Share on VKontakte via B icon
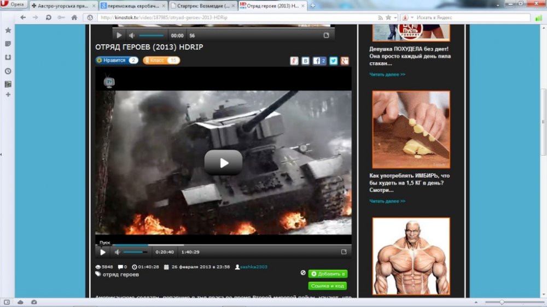 pyautogui.click(x=305, y=61)
